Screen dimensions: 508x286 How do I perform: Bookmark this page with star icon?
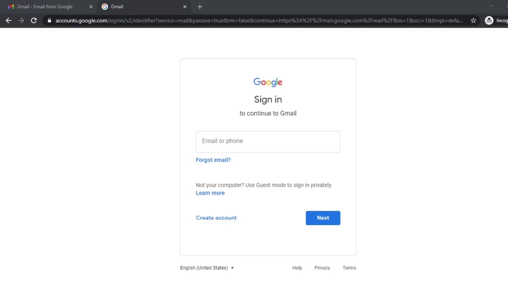click(473, 21)
